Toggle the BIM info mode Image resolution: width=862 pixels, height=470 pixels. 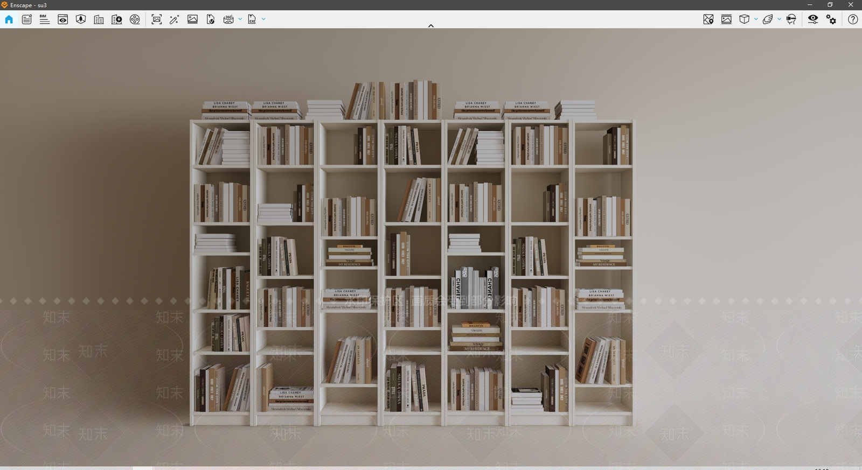click(x=45, y=19)
